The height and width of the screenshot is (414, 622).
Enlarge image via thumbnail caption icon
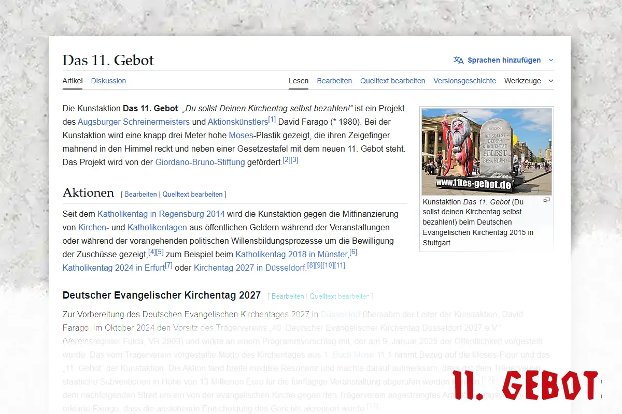click(546, 200)
